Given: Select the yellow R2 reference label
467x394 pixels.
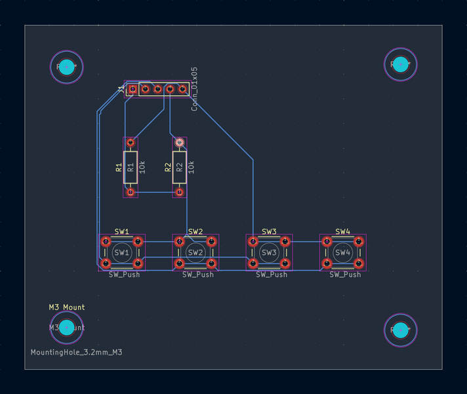Looking at the screenshot, I should pos(168,167).
